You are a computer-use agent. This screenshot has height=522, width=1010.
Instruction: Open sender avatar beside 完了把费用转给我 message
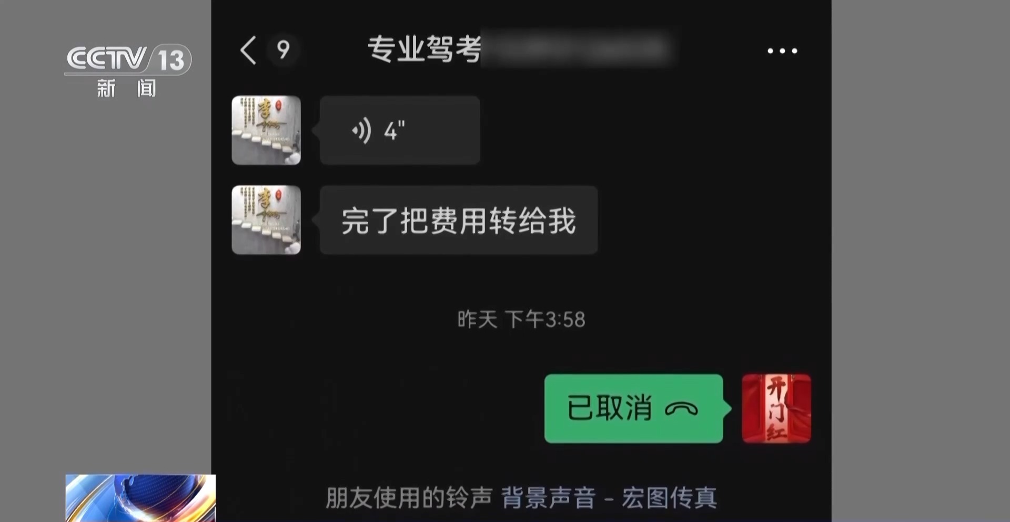(x=266, y=220)
